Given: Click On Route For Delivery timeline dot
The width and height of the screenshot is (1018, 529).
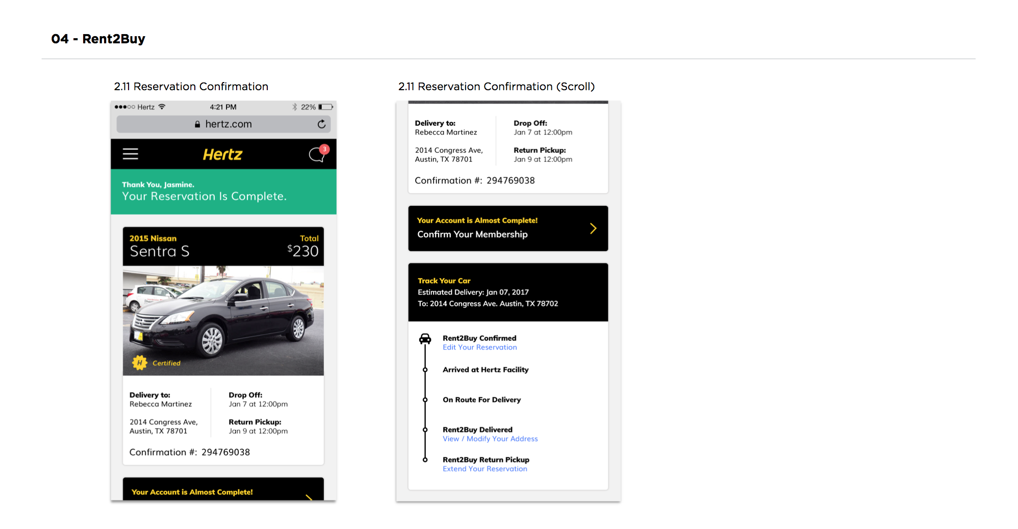Looking at the screenshot, I should 425,400.
